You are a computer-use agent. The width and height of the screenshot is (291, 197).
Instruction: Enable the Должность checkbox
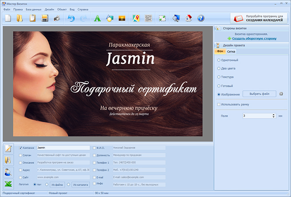(x=94, y=155)
